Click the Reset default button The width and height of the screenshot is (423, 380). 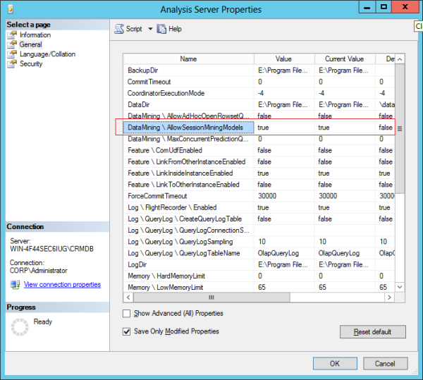coord(372,332)
